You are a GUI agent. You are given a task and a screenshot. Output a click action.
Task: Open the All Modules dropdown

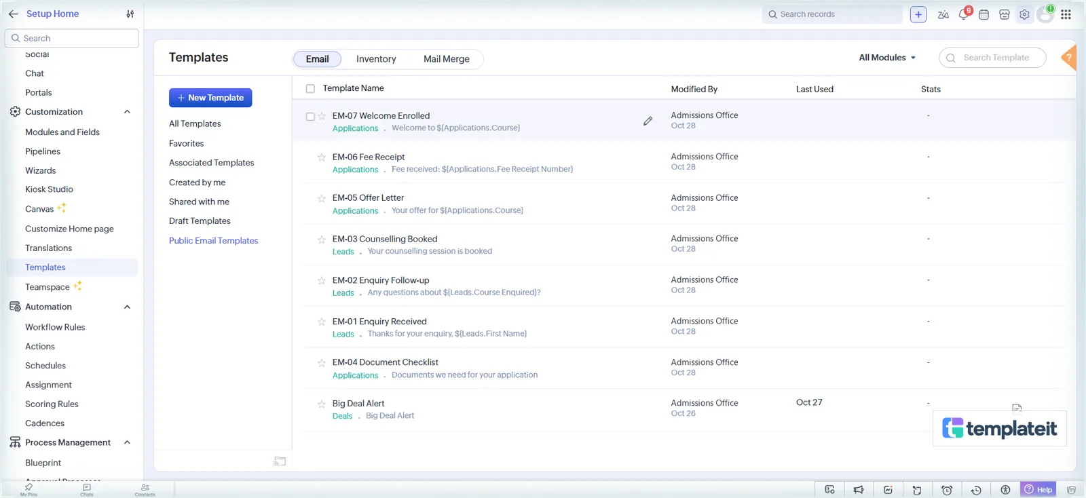(887, 58)
